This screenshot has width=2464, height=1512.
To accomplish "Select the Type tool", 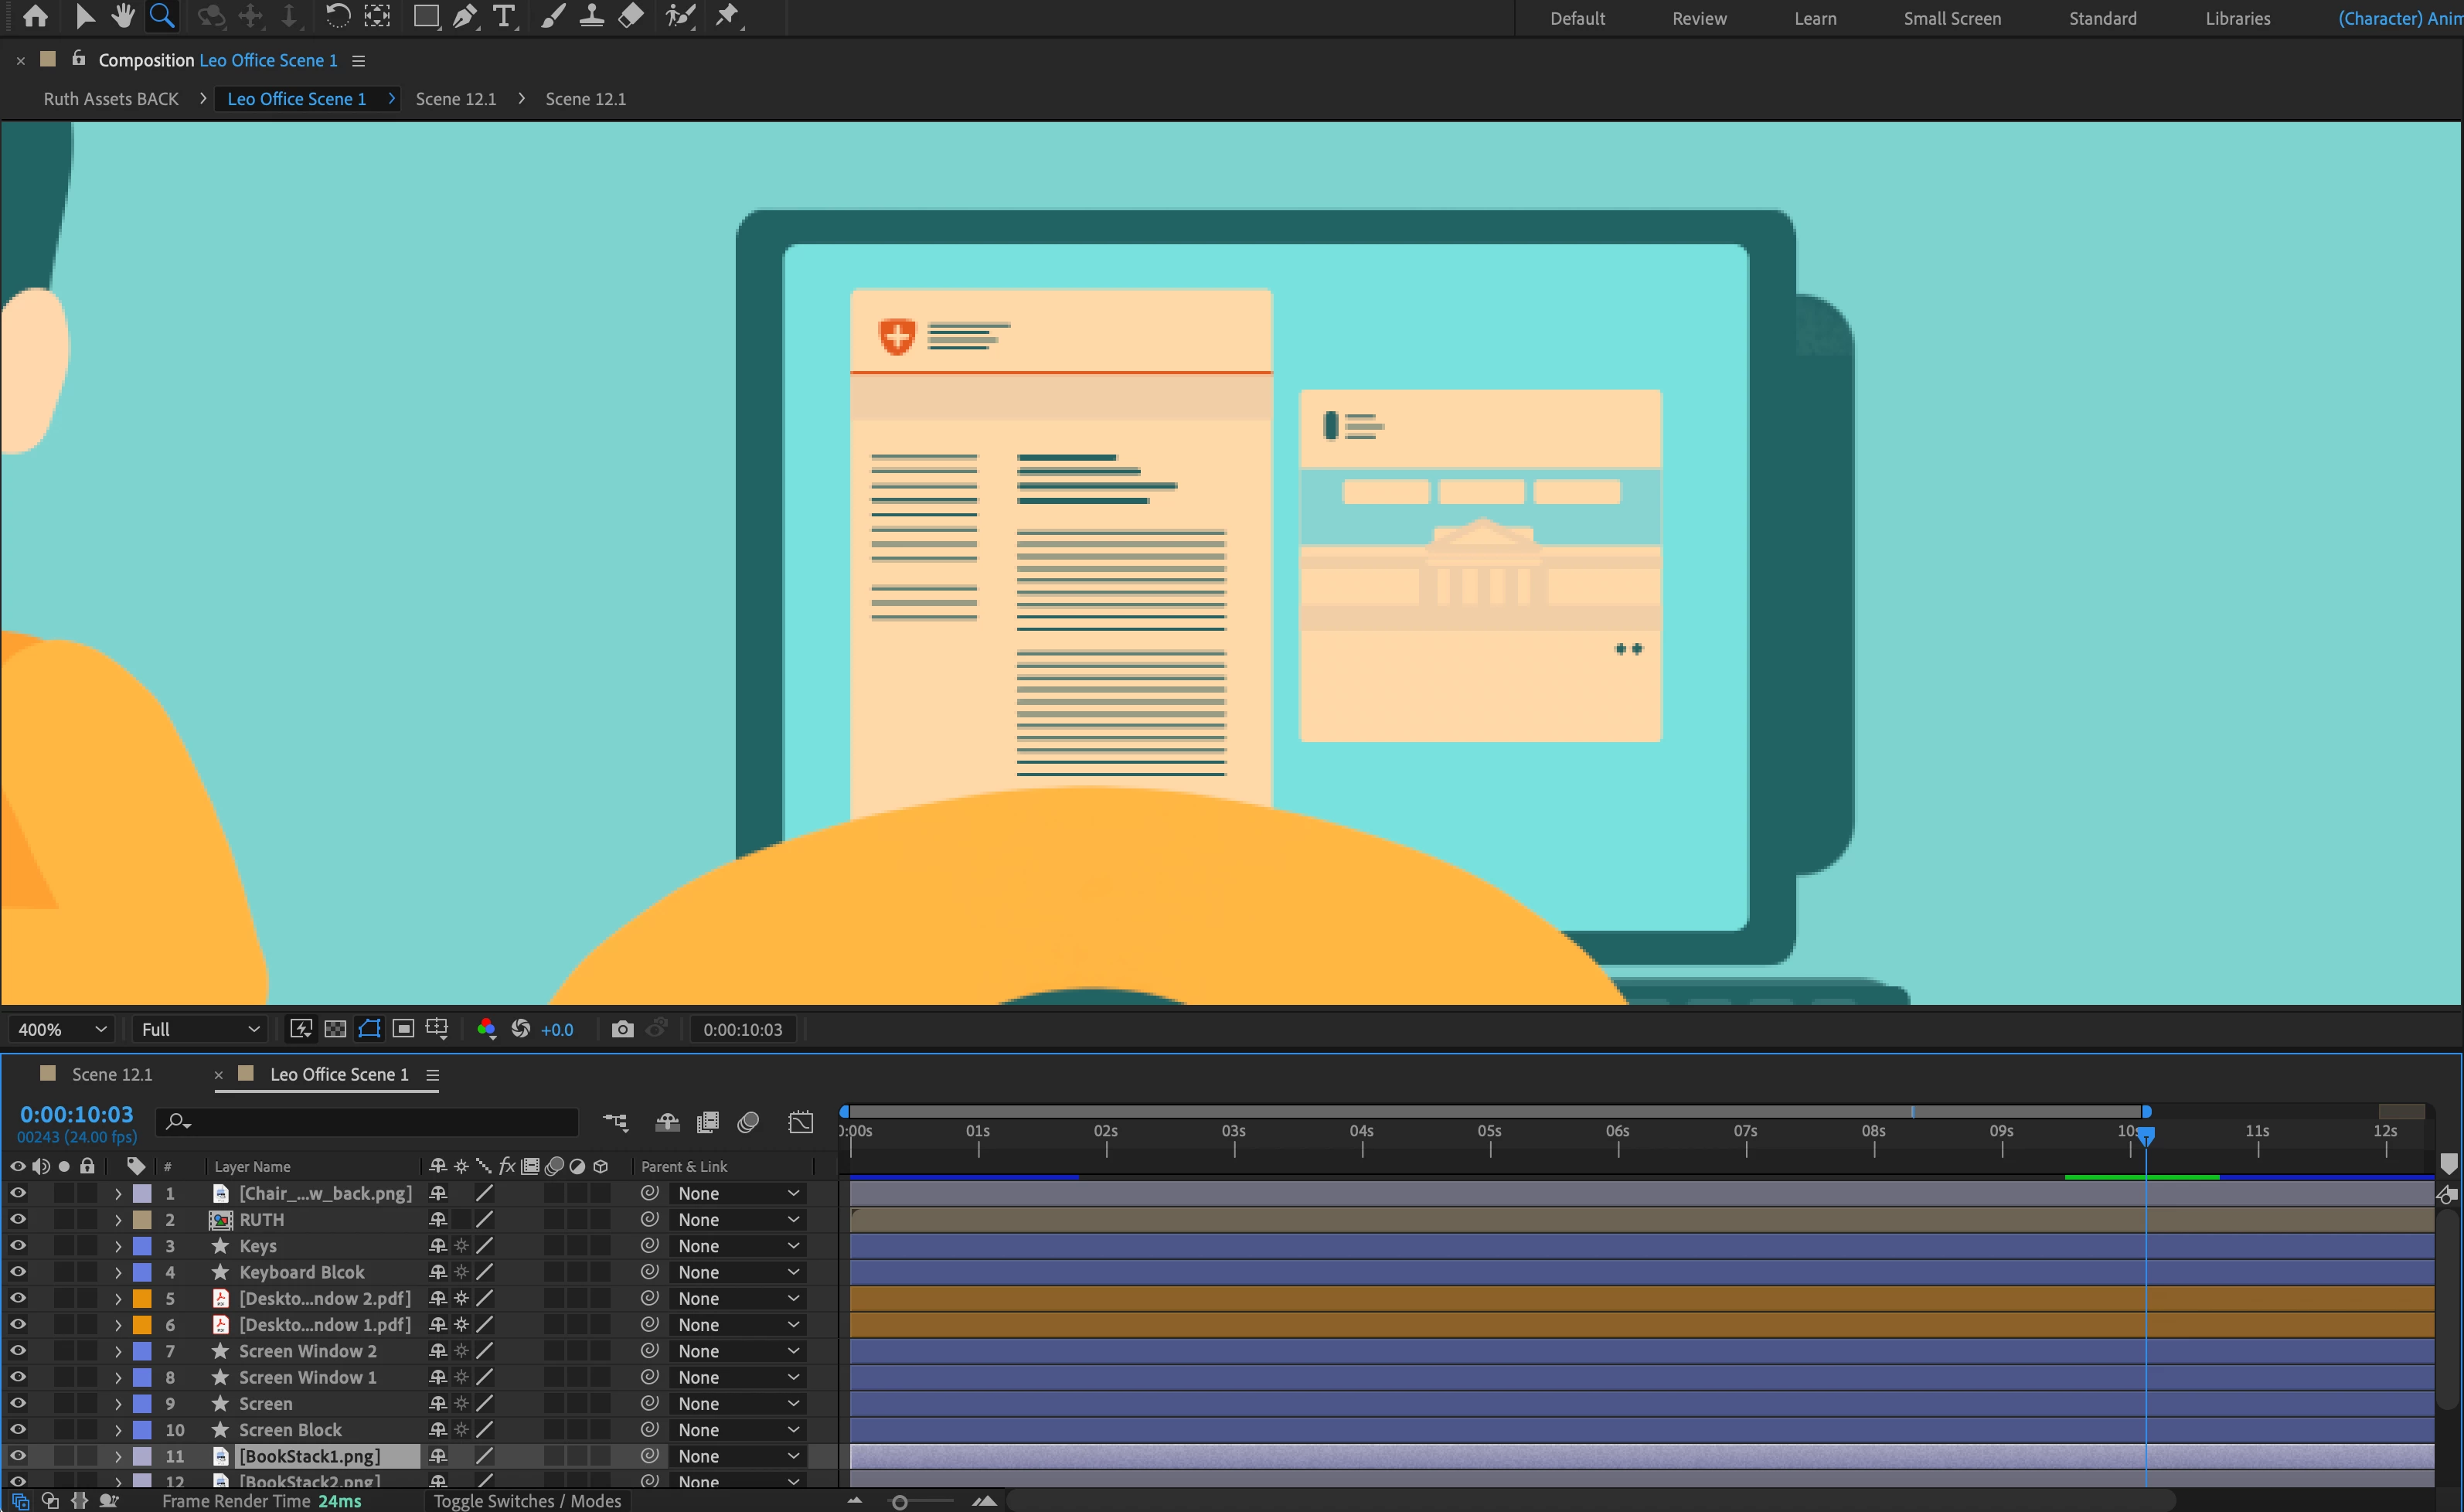I will [504, 17].
